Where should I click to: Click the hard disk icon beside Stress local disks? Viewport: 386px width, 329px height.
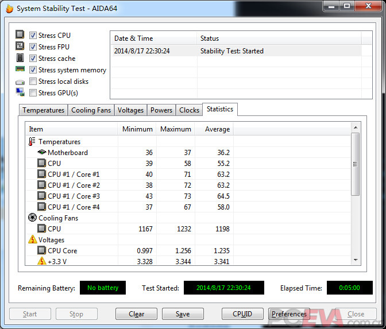(20, 82)
